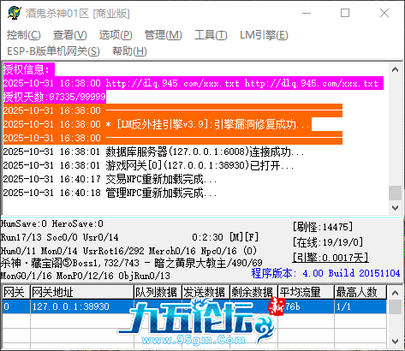Click the 0:2:30 [M][F] uptime text

click(x=225, y=237)
